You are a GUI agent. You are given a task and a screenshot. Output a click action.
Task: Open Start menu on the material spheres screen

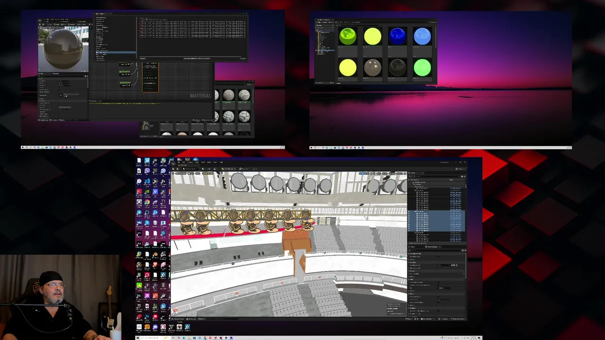(x=311, y=147)
